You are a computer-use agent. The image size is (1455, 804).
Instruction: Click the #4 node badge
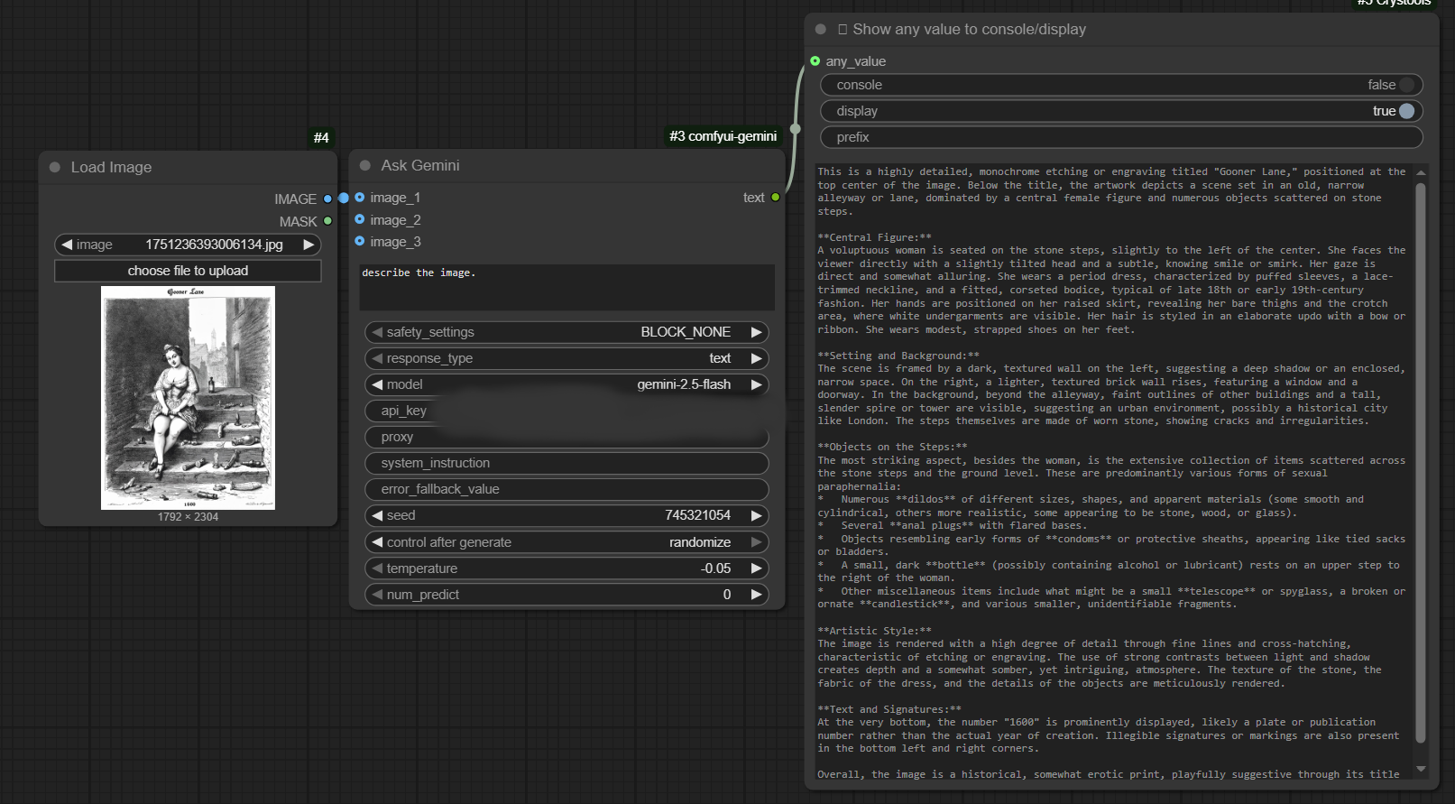[321, 137]
